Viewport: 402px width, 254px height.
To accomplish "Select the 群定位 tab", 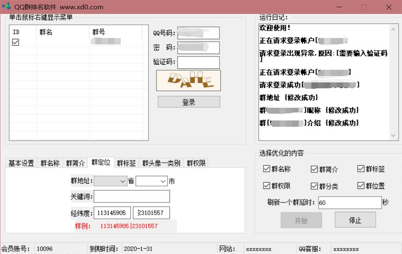I will pos(101,162).
